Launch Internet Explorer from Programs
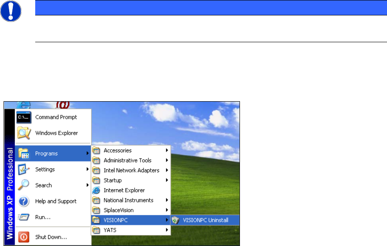This screenshot has width=387, height=246. click(x=131, y=190)
